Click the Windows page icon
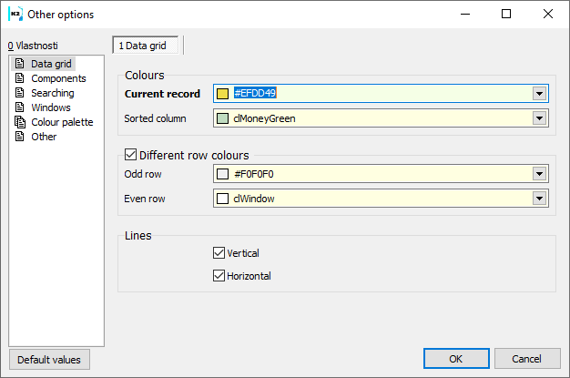The height and width of the screenshot is (378, 570). pos(19,107)
